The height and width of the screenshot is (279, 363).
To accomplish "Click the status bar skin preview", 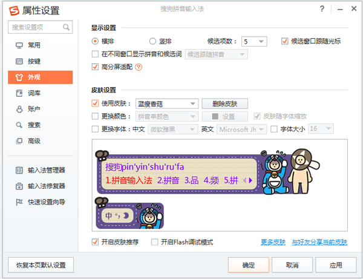I will point(129,213).
